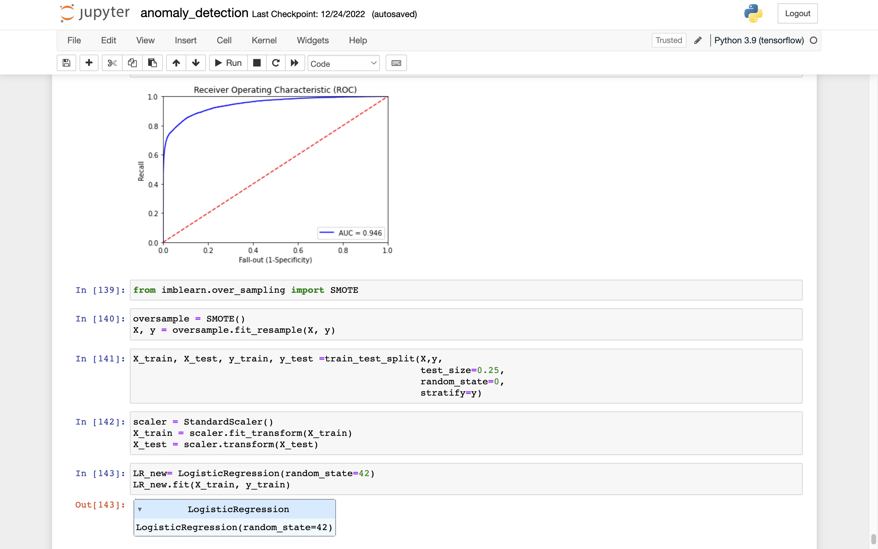
Task: Paste cells below icon
Action: (152, 63)
